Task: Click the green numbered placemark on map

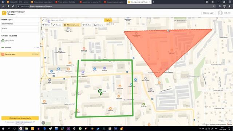Action: click(100, 92)
